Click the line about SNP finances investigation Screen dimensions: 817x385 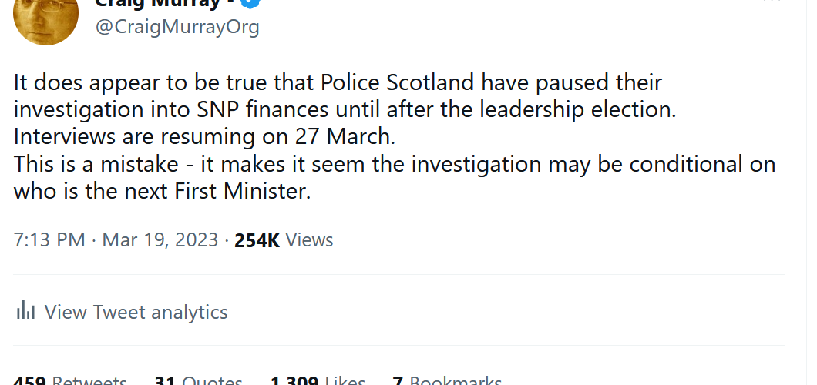344,109
